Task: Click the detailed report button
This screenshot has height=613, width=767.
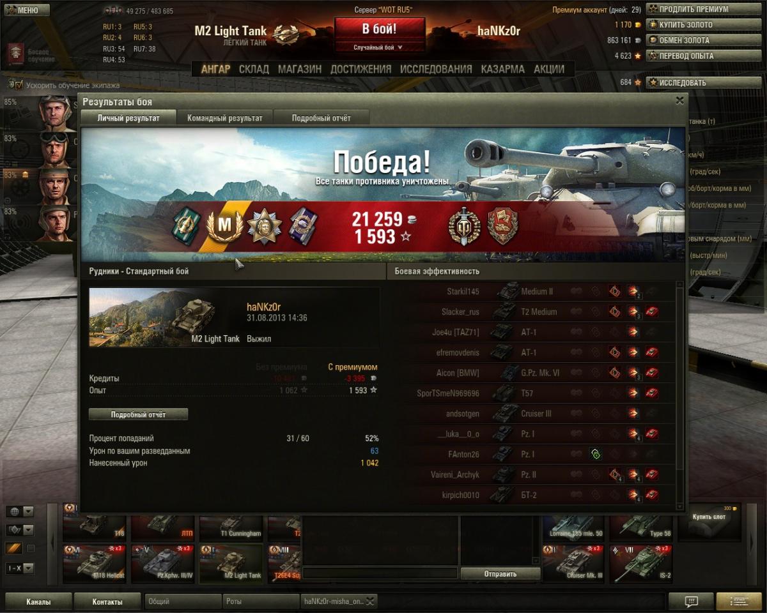Action: [138, 414]
